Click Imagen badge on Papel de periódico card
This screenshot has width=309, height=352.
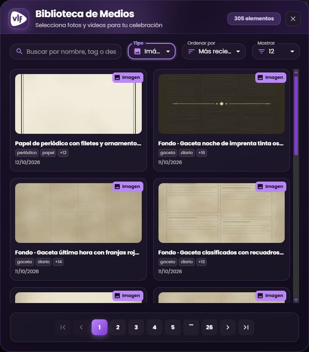tap(127, 78)
